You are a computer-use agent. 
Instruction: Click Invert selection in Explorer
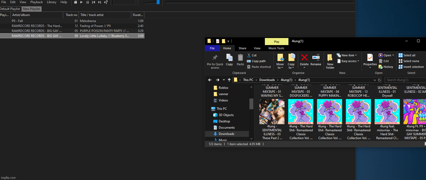(x=411, y=67)
